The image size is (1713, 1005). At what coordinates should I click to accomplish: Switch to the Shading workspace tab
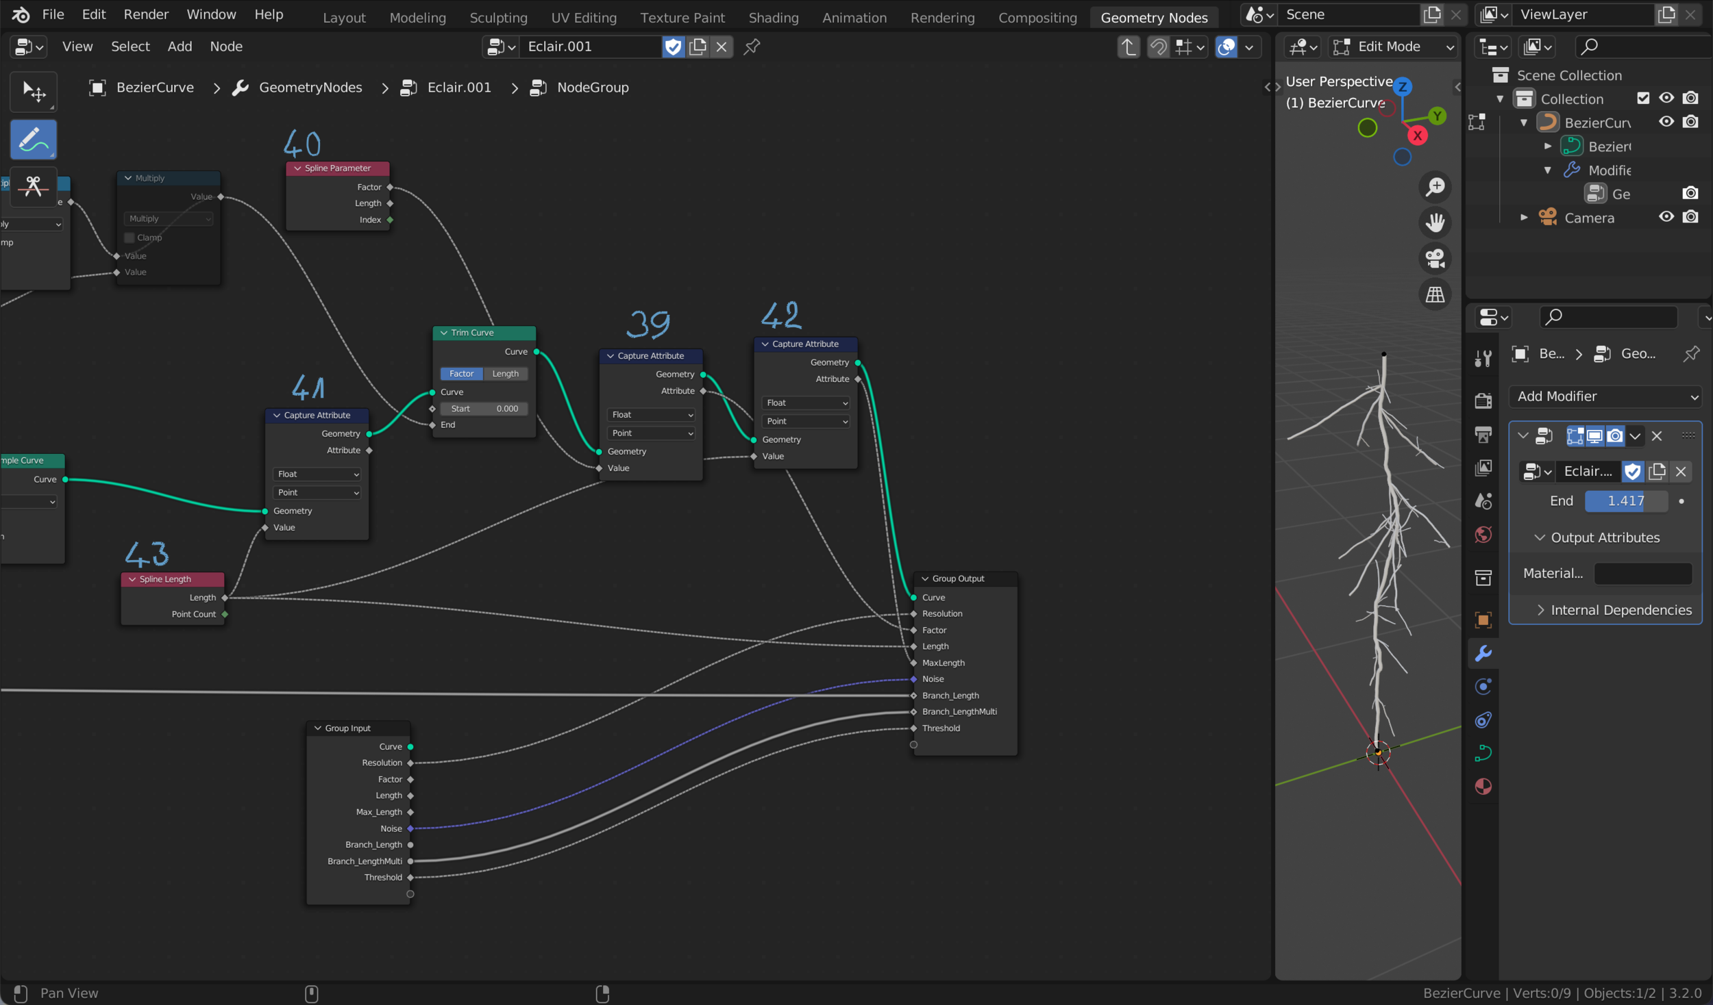(x=773, y=17)
